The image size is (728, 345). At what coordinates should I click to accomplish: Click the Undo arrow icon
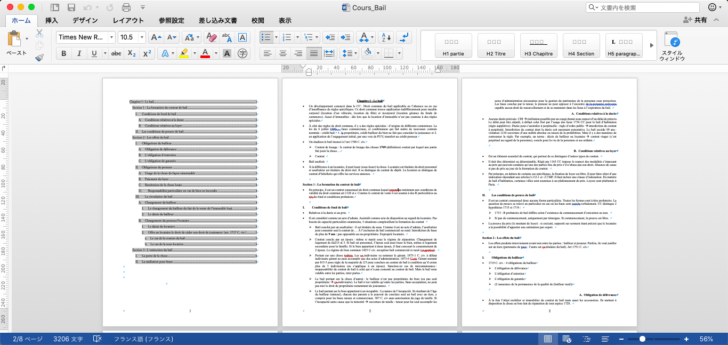(x=87, y=7)
